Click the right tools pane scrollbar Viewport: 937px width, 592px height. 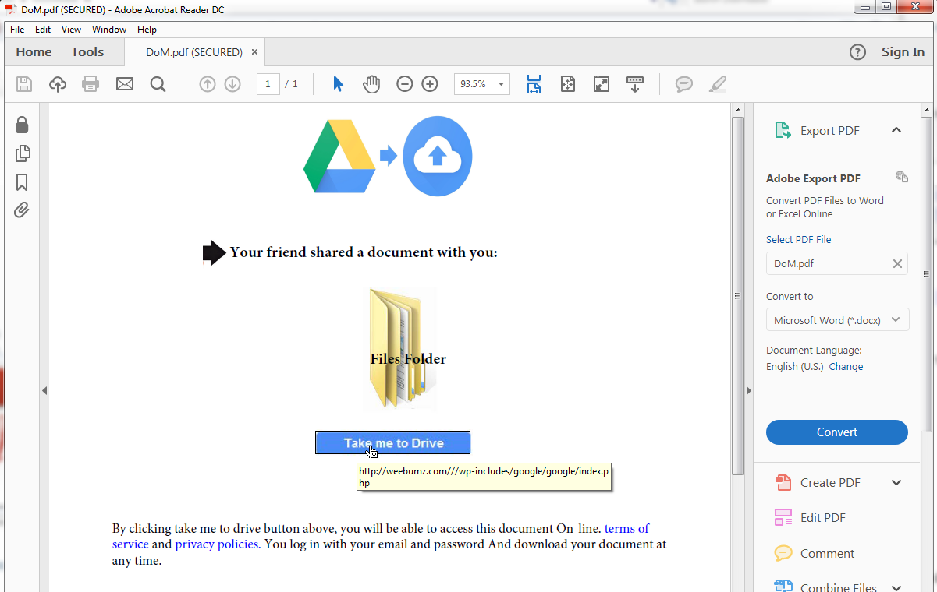(927, 274)
